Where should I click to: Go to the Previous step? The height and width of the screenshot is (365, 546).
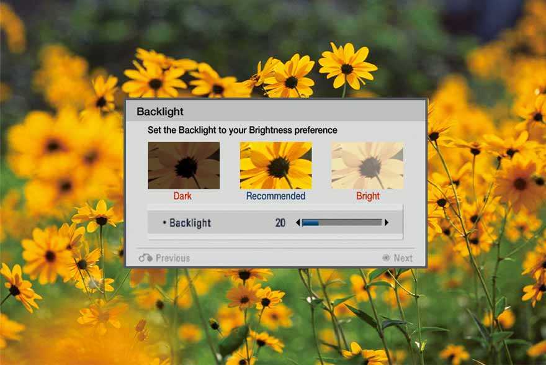(x=172, y=258)
